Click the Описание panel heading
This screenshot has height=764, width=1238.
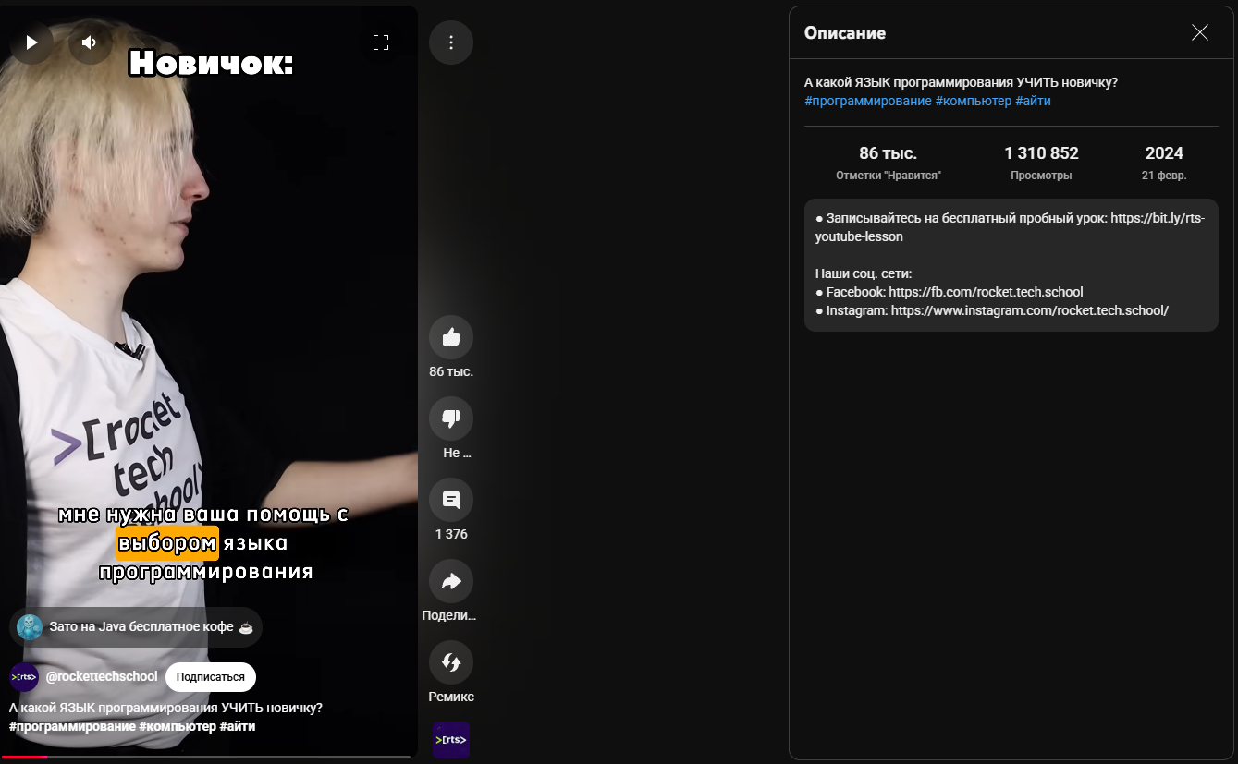(845, 33)
